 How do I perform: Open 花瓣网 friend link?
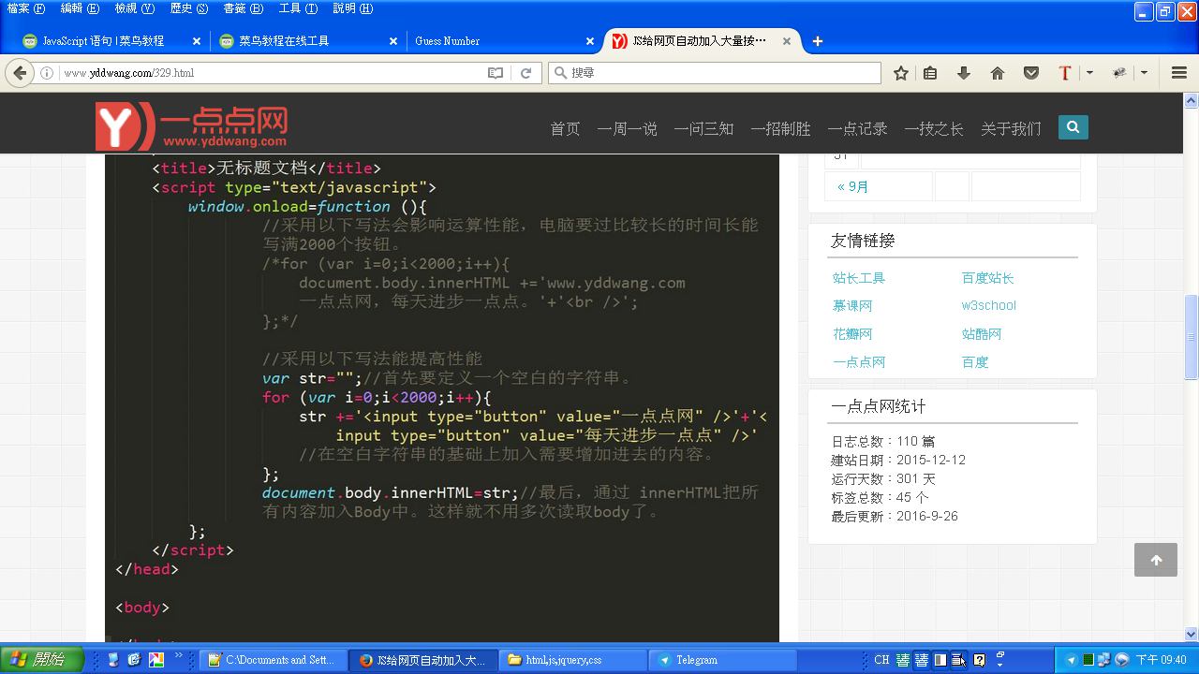[852, 334]
